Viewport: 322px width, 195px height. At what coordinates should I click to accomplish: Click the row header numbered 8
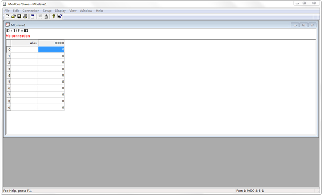coord(9,101)
